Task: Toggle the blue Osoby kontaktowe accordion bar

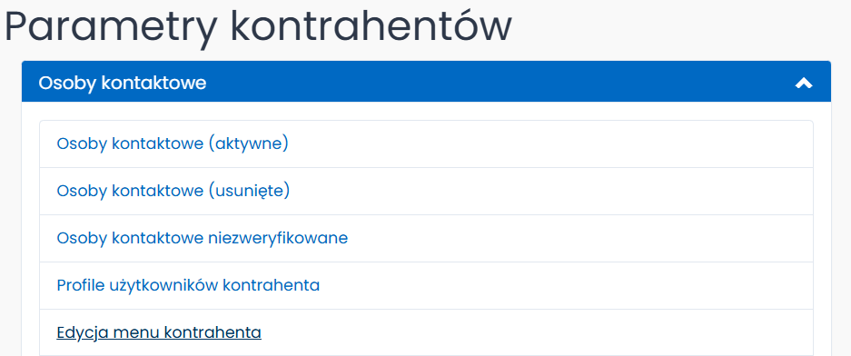Action: point(426,82)
